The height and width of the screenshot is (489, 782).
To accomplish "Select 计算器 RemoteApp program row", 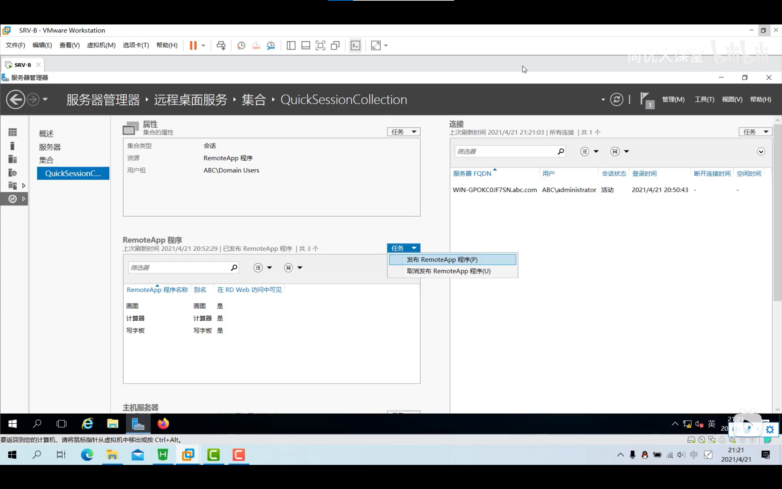I will pyautogui.click(x=135, y=318).
